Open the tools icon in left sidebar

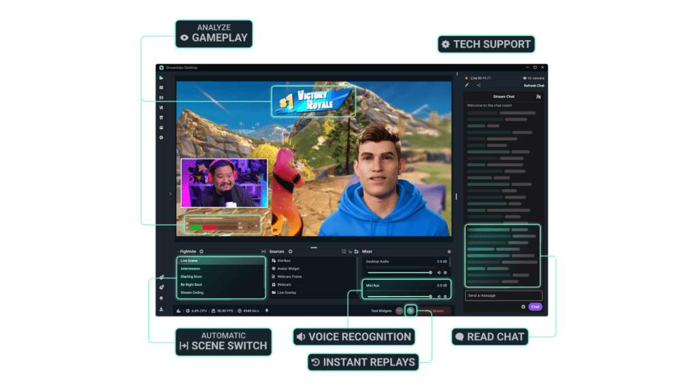point(161,108)
